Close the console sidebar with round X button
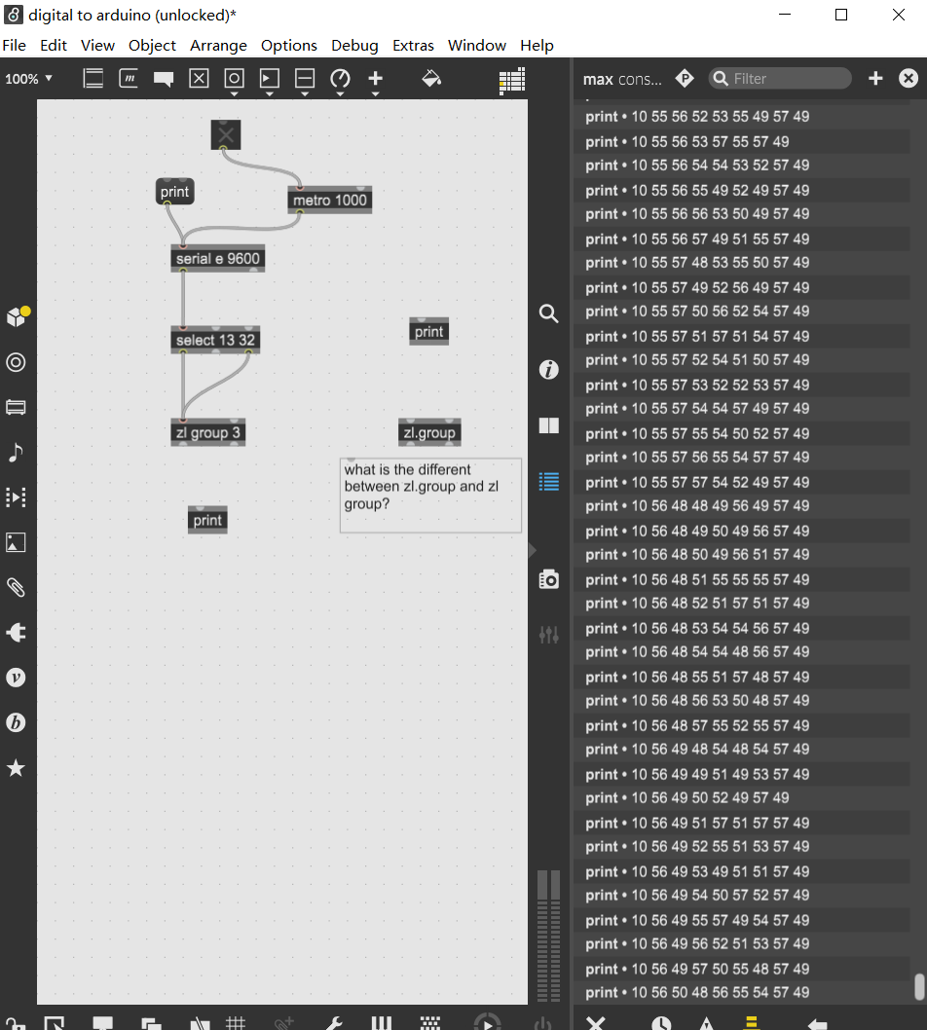The image size is (927, 1030). click(x=908, y=78)
